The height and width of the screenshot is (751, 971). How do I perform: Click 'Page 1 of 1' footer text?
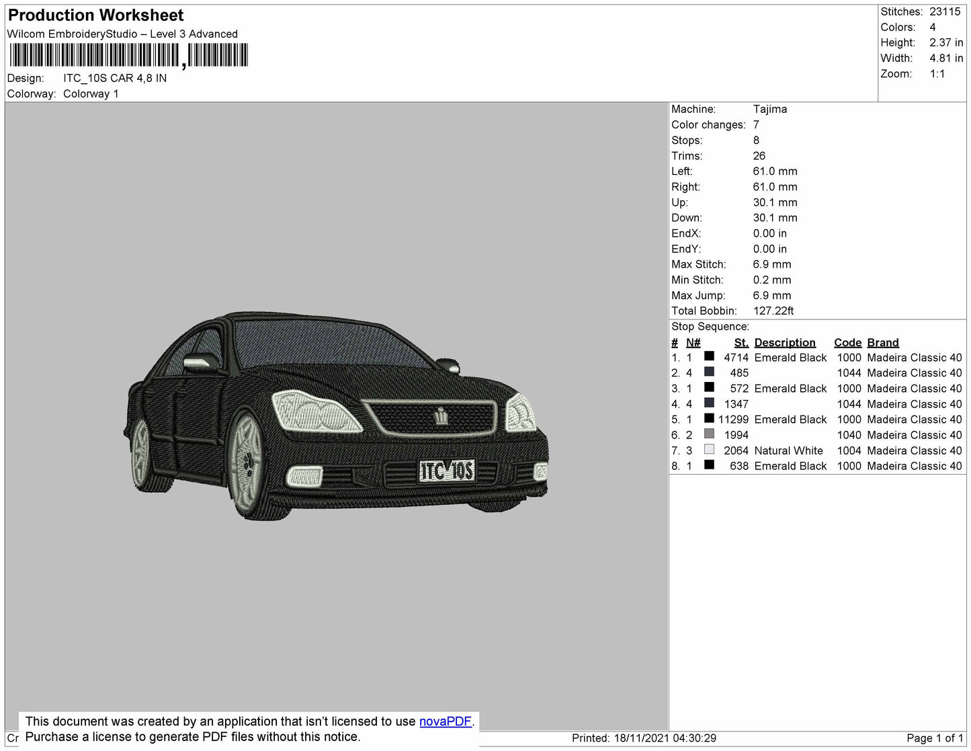(935, 738)
